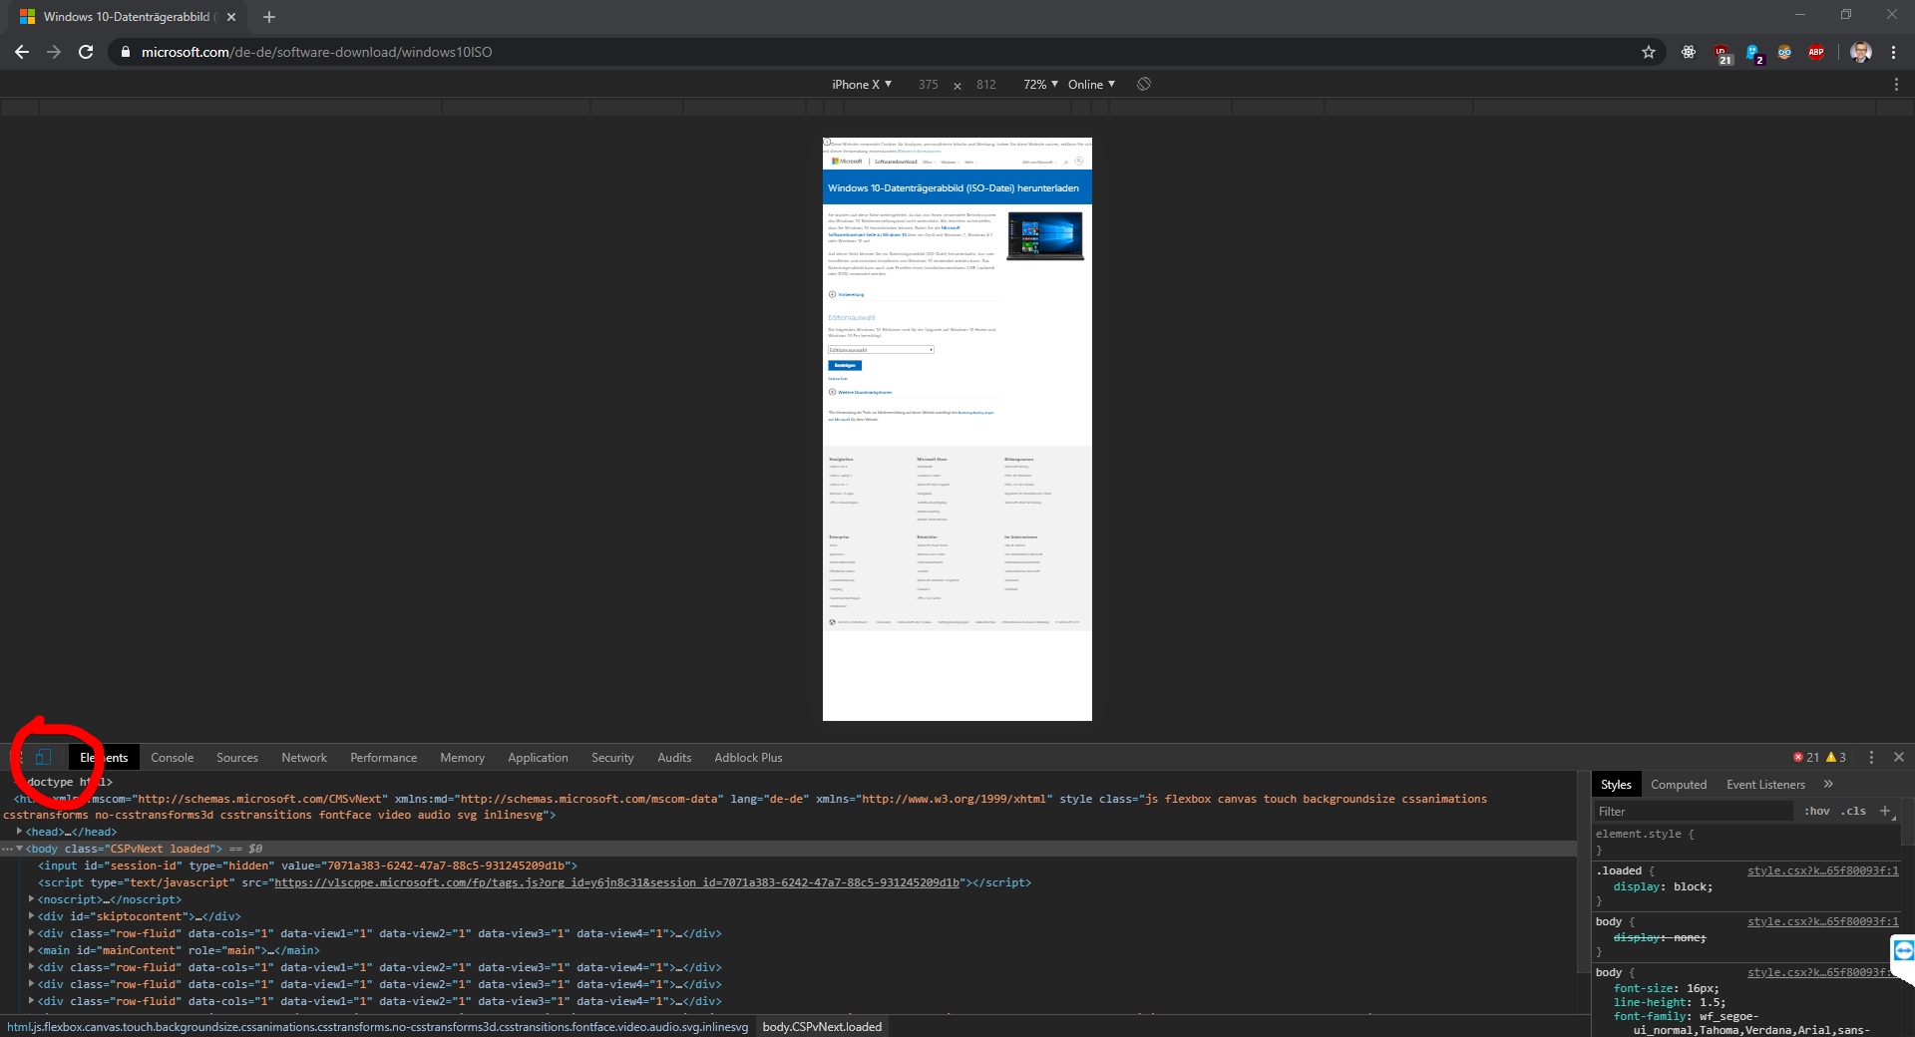Open the Editionsauswahl select on the page
The image size is (1915, 1037).
pos(881,350)
